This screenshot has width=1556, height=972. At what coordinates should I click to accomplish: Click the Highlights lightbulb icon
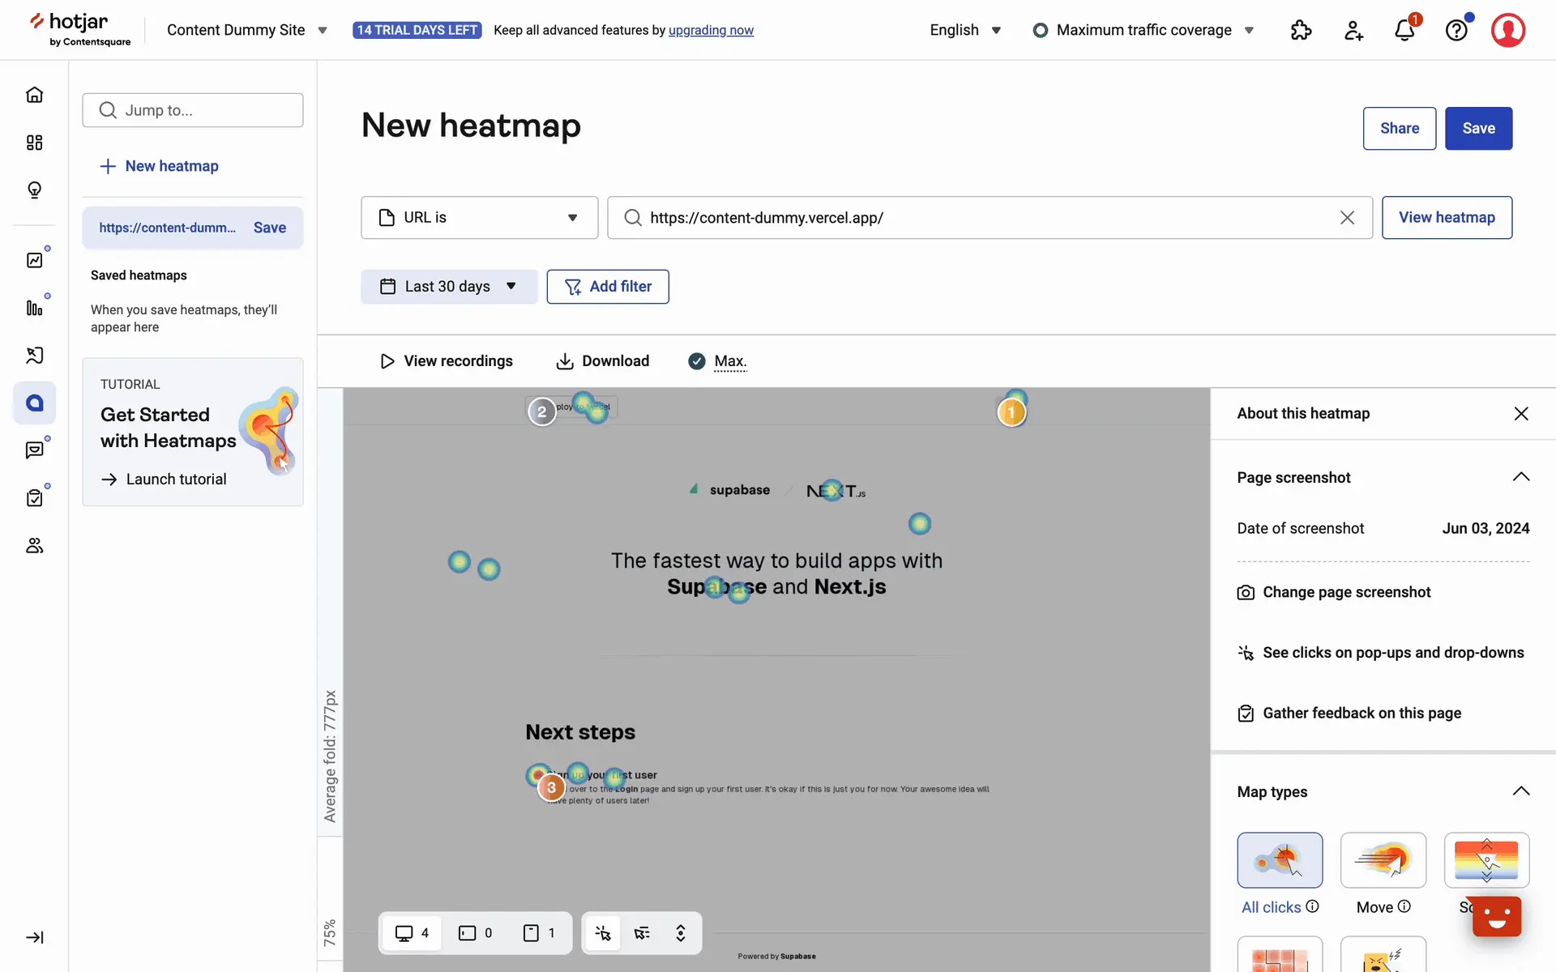click(x=34, y=190)
